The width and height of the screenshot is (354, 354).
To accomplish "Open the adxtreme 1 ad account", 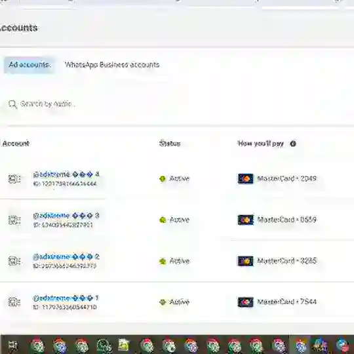I will click(66, 298).
